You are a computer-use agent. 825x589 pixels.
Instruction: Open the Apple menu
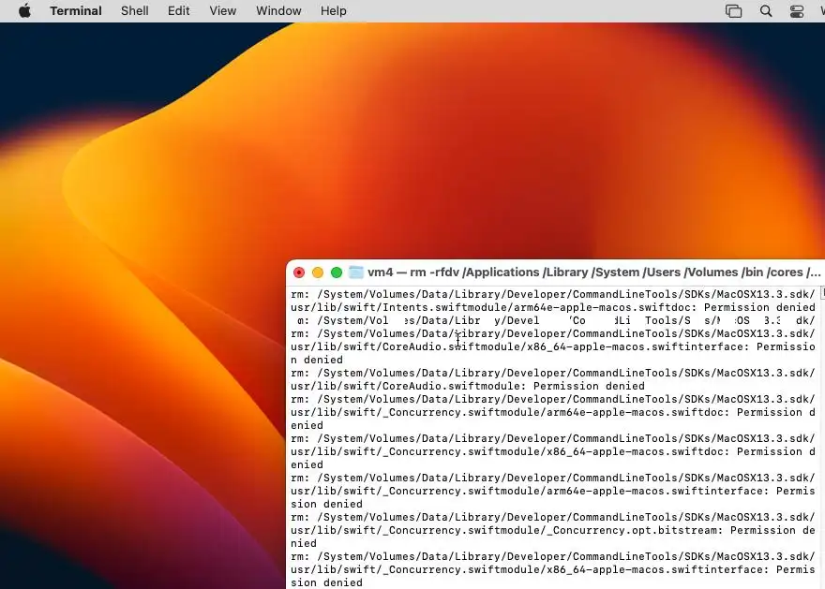pyautogui.click(x=24, y=10)
